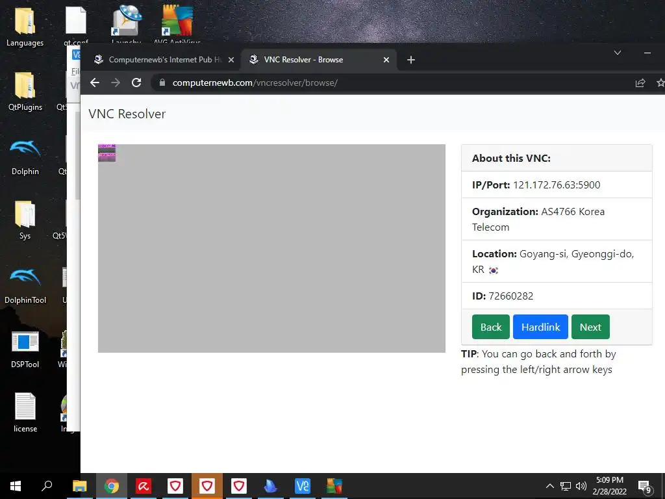
Task: Click the volume speaker tray icon
Action: tap(581, 486)
